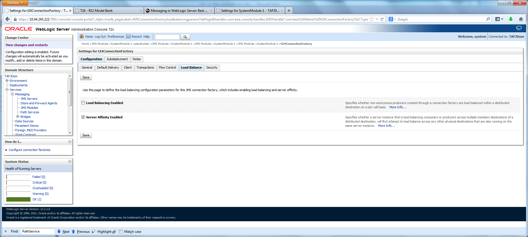The image size is (528, 237).
Task: Open the Preferences link
Action: coord(116,37)
